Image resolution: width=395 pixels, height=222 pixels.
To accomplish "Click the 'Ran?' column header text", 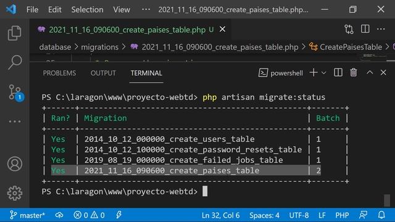I will pos(60,118).
